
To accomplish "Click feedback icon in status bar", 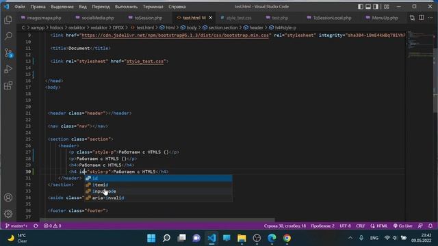I will pos(420,226).
